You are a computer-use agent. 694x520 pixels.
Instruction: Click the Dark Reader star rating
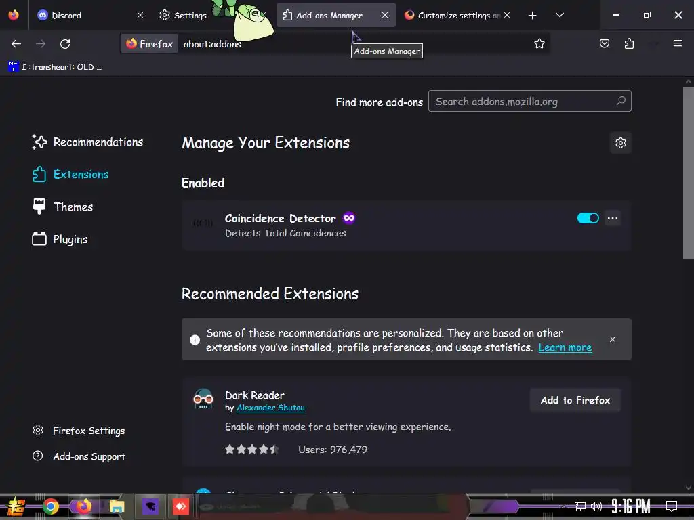click(x=251, y=450)
